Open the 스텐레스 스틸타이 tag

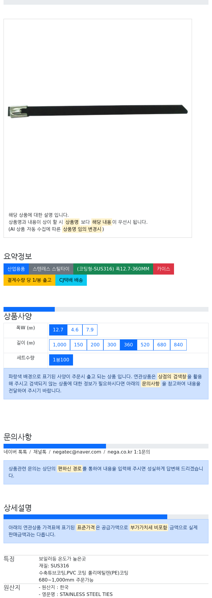coord(51,269)
